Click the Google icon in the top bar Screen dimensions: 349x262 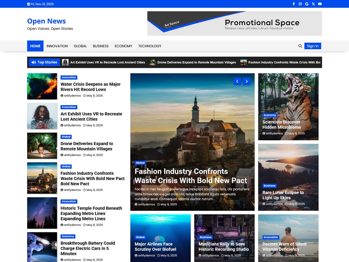(x=307, y=4)
